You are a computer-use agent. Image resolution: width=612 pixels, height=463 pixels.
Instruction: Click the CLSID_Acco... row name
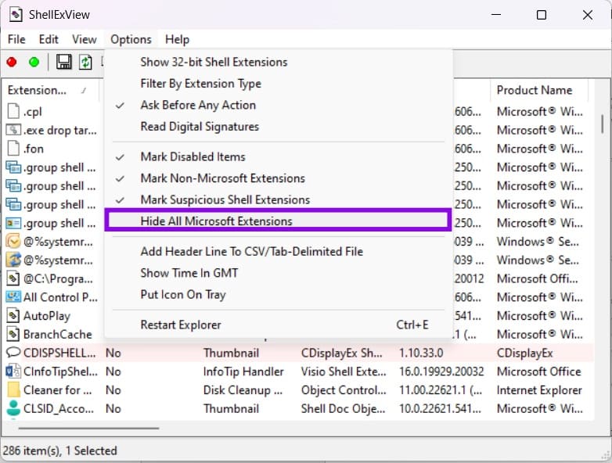point(59,408)
